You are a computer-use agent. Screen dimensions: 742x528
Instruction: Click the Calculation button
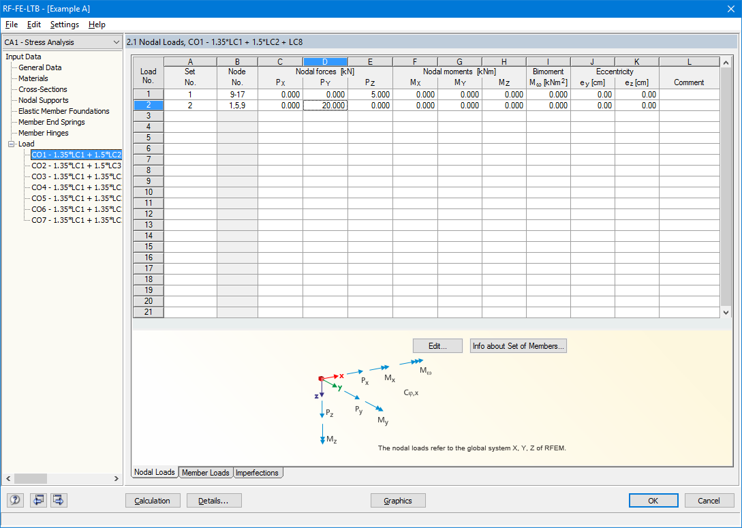(153, 501)
